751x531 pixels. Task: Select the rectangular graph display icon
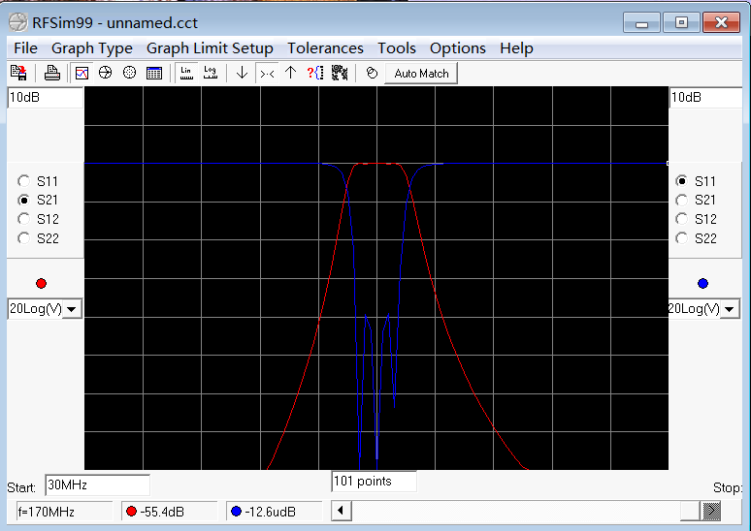(82, 73)
